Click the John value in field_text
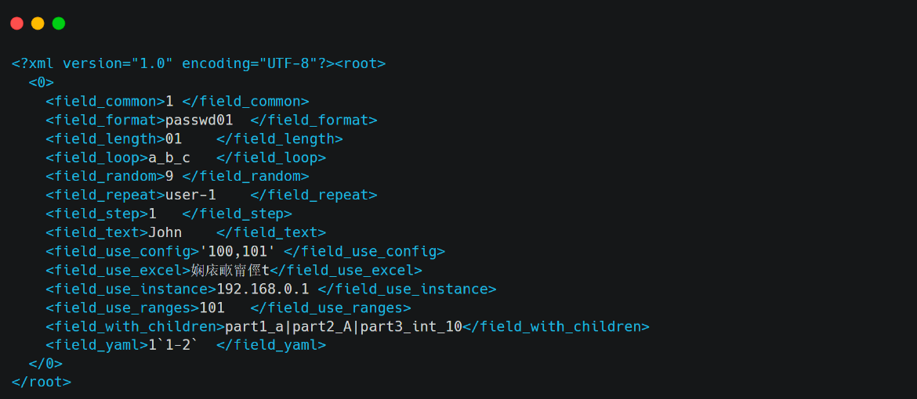This screenshot has height=399, width=917. click(x=165, y=232)
